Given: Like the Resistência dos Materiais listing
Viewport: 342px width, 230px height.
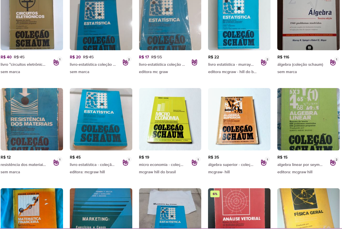Looking at the screenshot, I should 56,163.
